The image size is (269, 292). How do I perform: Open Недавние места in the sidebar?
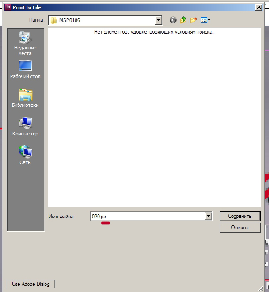[25, 44]
